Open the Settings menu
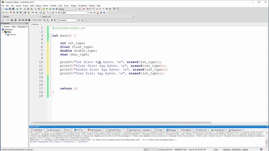Viewport: 269px width, 151px height. (x=92, y=5)
